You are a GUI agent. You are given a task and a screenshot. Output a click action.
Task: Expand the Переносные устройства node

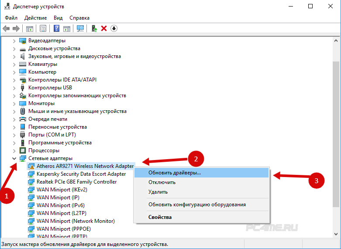click(14, 127)
